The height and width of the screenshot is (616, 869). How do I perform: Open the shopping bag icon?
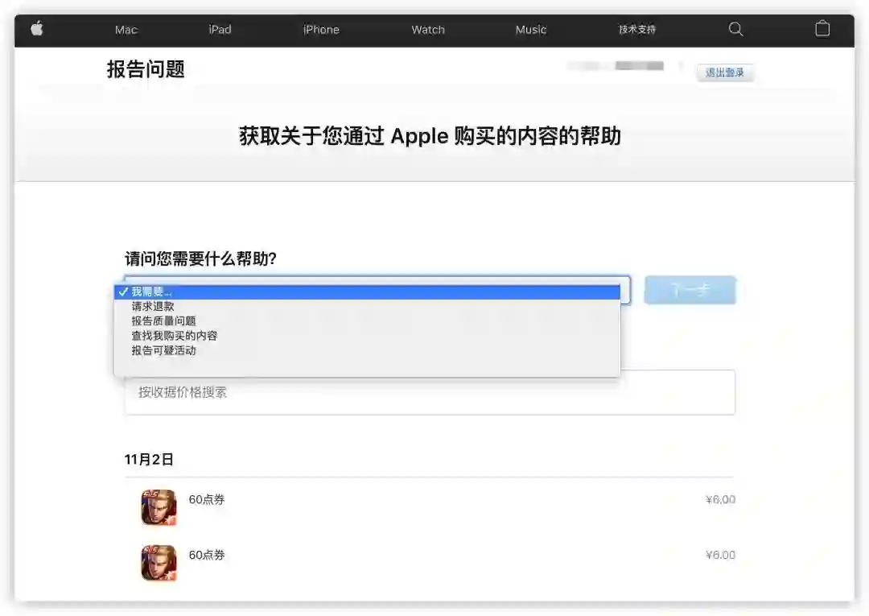[822, 29]
